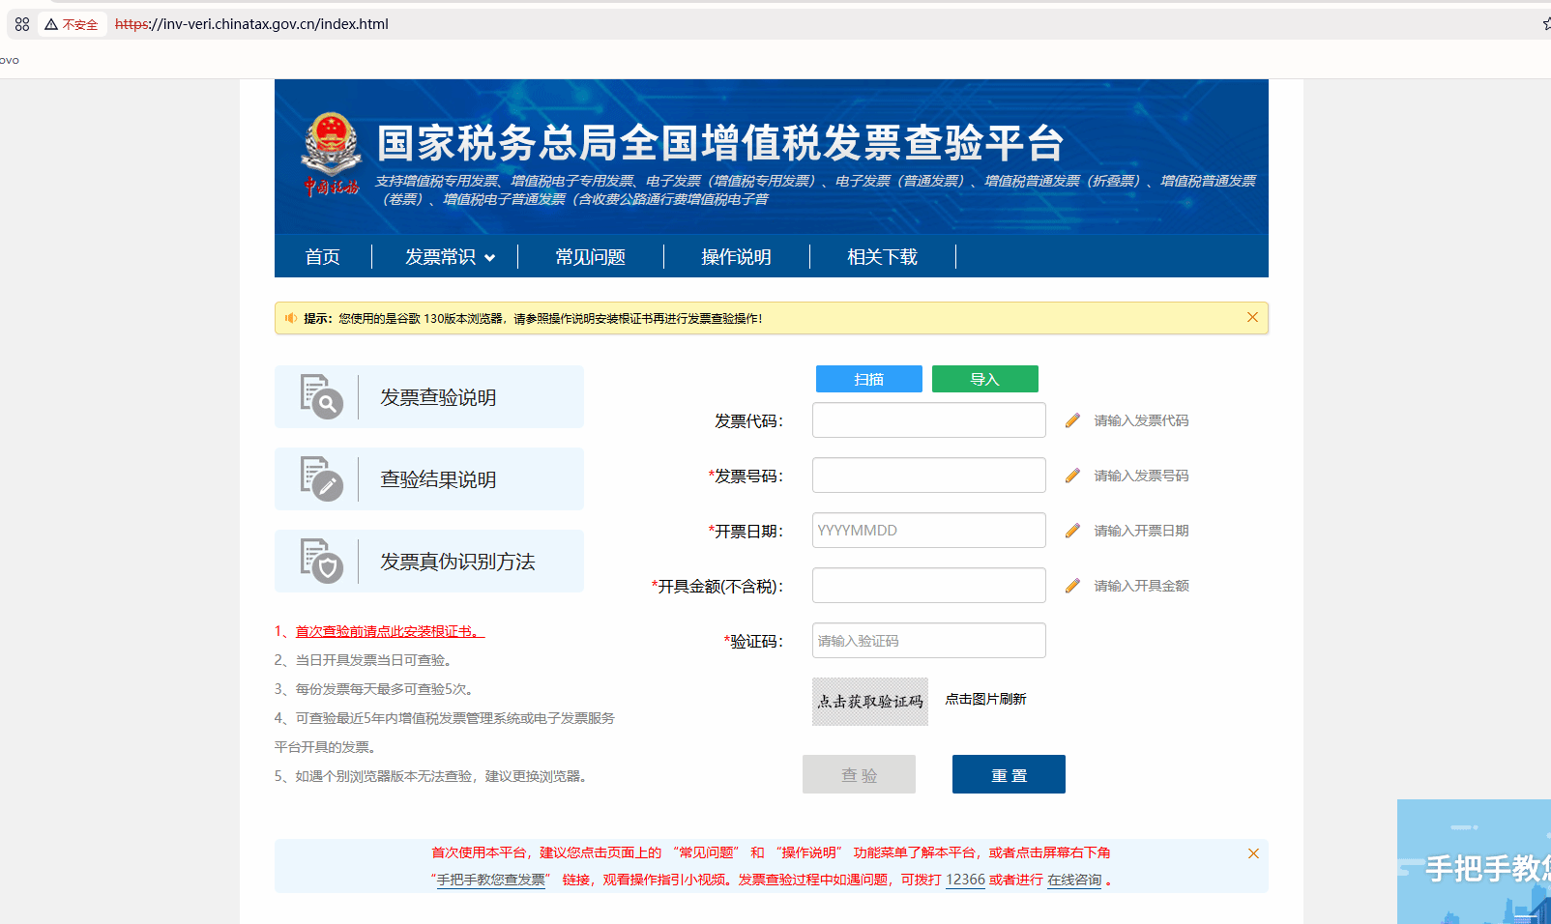Dismiss the red first-time usage notice
This screenshot has height=924, width=1551.
click(x=1253, y=853)
